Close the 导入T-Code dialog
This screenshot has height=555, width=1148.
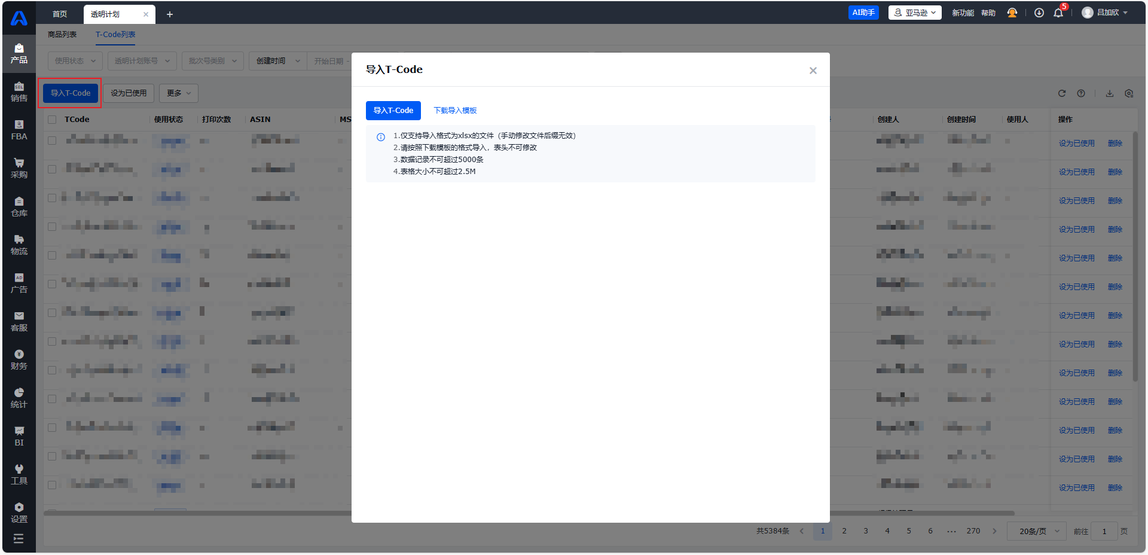[813, 71]
